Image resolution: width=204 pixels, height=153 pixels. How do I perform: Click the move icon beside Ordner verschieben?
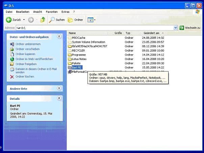[x=12, y=49]
